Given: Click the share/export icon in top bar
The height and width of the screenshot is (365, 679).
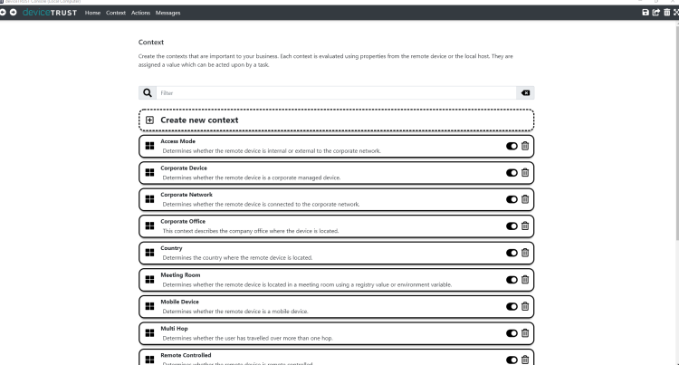Looking at the screenshot, I should (655, 13).
